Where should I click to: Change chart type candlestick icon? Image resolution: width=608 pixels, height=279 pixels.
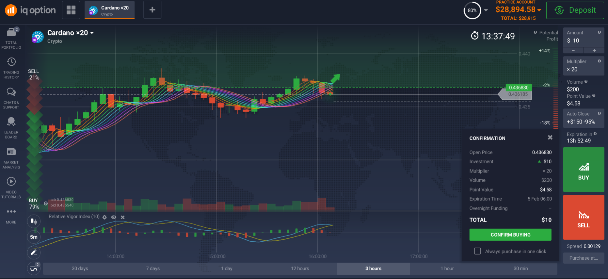pos(34,221)
